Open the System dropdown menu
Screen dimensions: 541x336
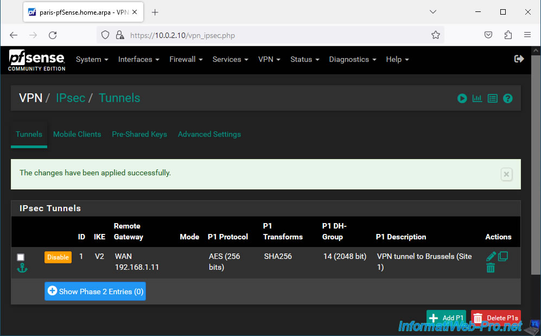92,60
